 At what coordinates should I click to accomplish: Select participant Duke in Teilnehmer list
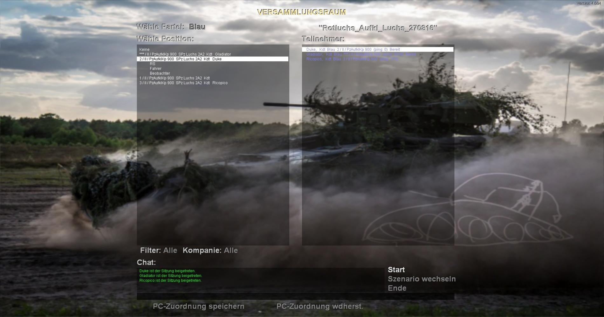click(353, 50)
